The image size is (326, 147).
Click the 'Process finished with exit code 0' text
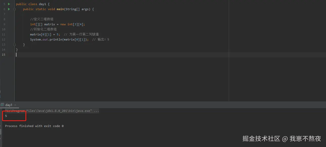[x=34, y=126]
